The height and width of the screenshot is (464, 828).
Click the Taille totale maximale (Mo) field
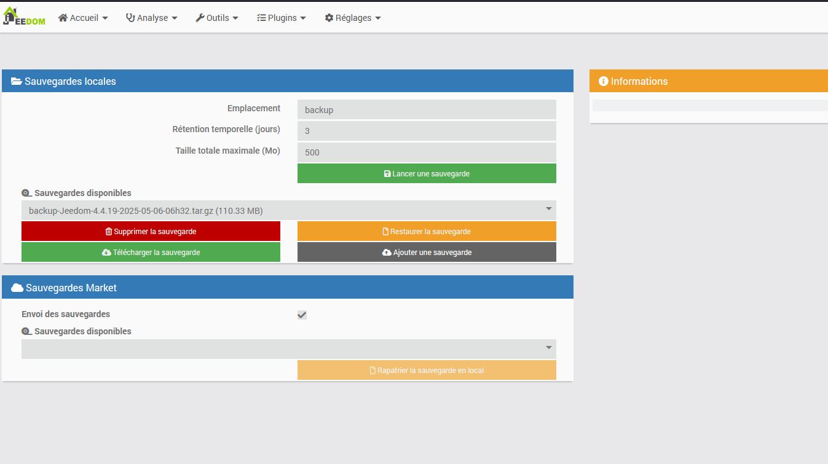(427, 152)
